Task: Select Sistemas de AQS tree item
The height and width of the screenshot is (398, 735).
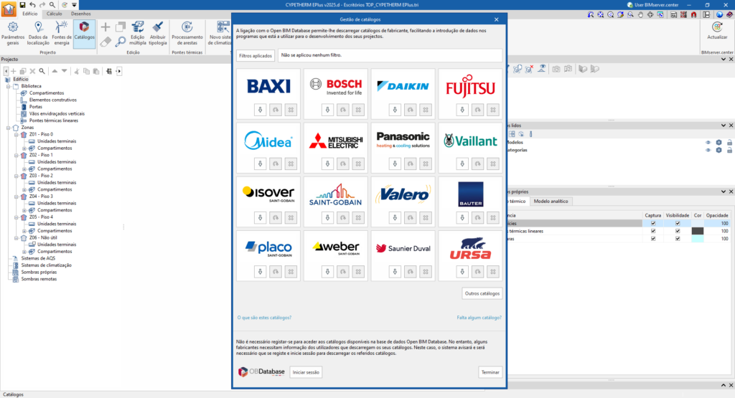Action: pyautogui.click(x=38, y=258)
